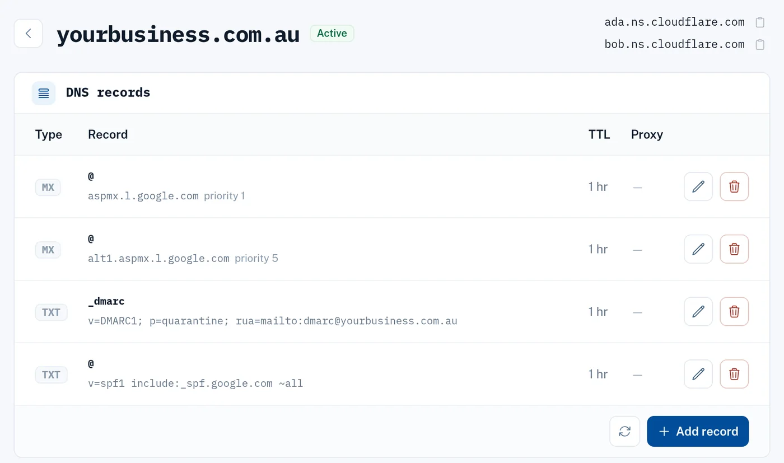Click the Type column header
Viewport: 784px width, 463px height.
(x=49, y=134)
